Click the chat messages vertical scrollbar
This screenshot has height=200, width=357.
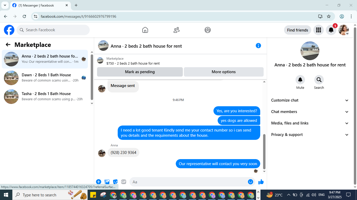point(264,152)
